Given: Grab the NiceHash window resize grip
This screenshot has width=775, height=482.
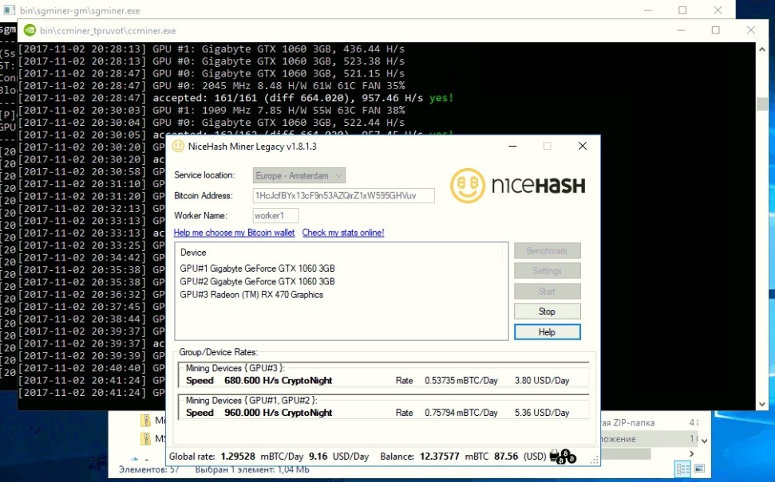Looking at the screenshot, I should point(595,460).
